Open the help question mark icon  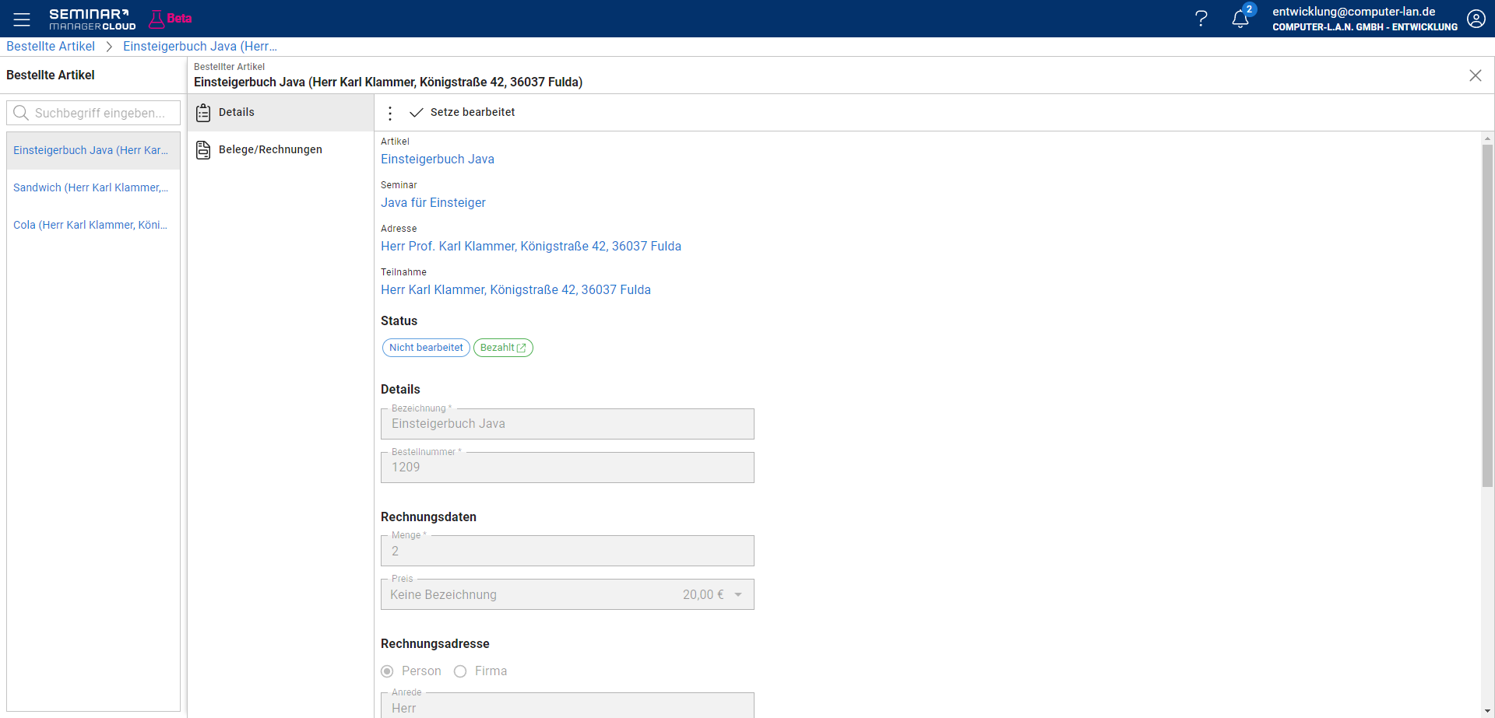click(1201, 19)
